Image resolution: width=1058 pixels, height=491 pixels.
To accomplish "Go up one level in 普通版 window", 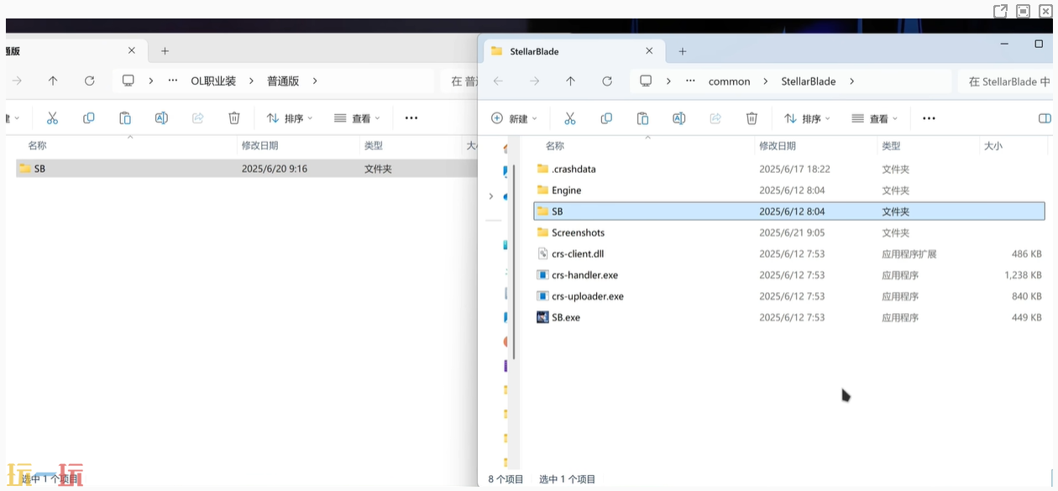I will coord(53,81).
